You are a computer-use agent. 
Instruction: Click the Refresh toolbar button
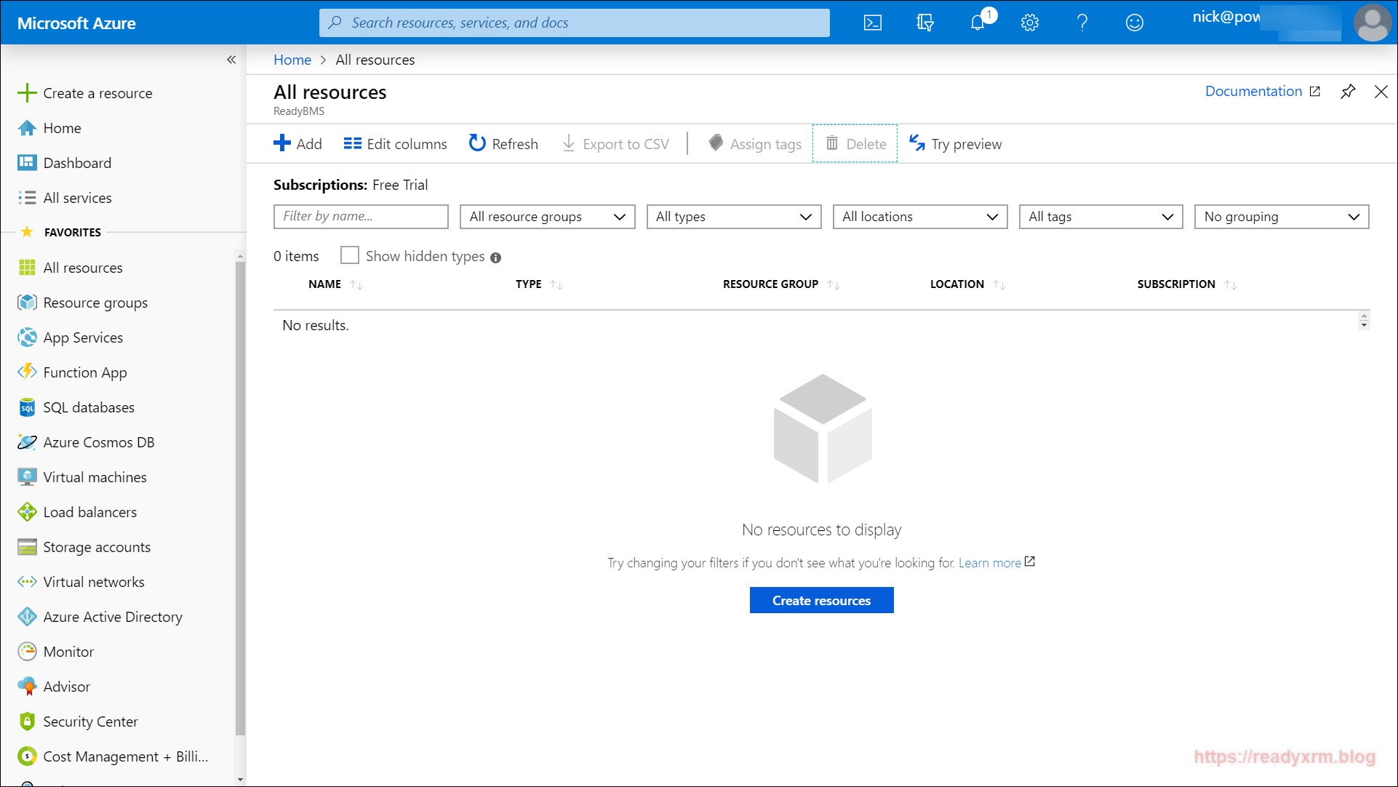coord(503,144)
